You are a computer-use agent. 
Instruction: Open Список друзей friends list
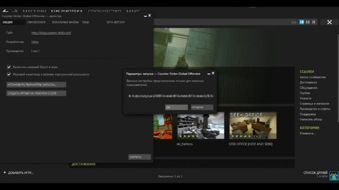(315, 173)
